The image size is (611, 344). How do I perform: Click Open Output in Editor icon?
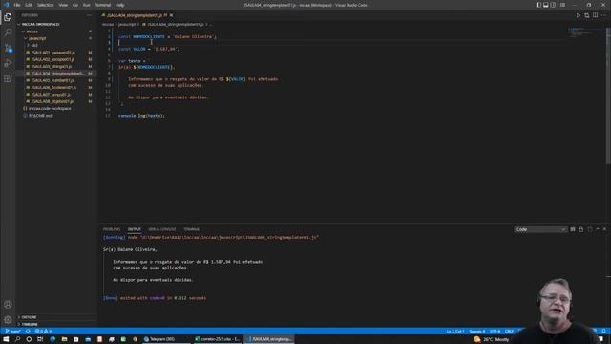[590, 229]
